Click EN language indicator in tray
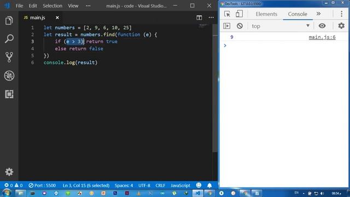 (296, 193)
